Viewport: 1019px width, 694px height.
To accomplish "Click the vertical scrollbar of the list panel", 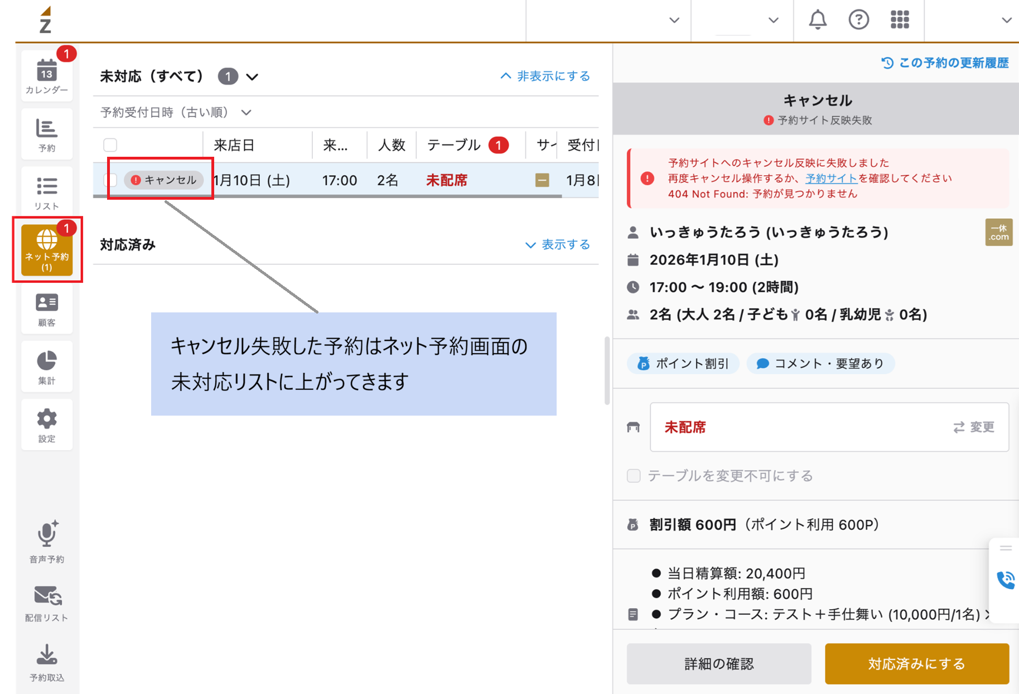I will (607, 370).
